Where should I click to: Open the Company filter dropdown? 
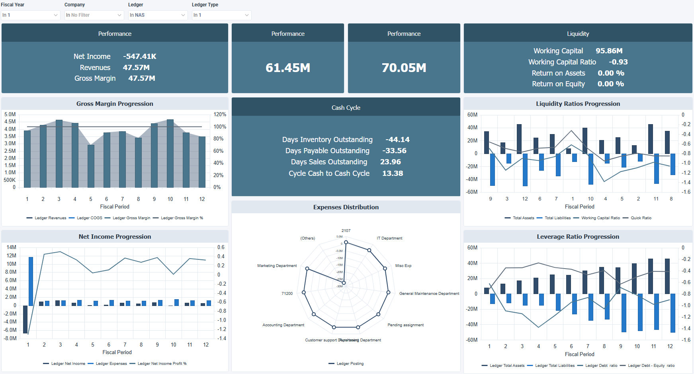(94, 15)
